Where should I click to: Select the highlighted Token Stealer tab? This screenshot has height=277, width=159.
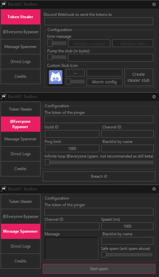tap(21, 17)
